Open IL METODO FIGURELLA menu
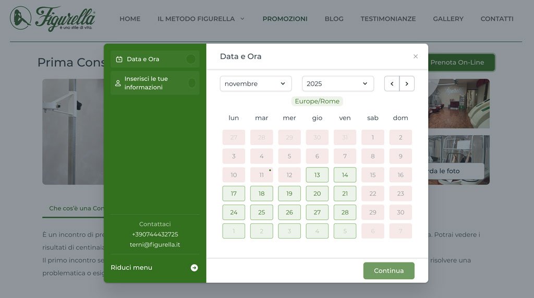This screenshot has width=534, height=298. coord(196,19)
